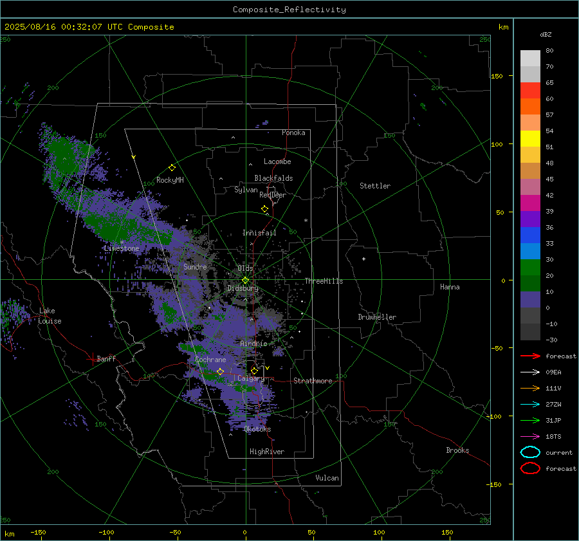Select the 0 dBZ purple color swatch

click(530, 300)
